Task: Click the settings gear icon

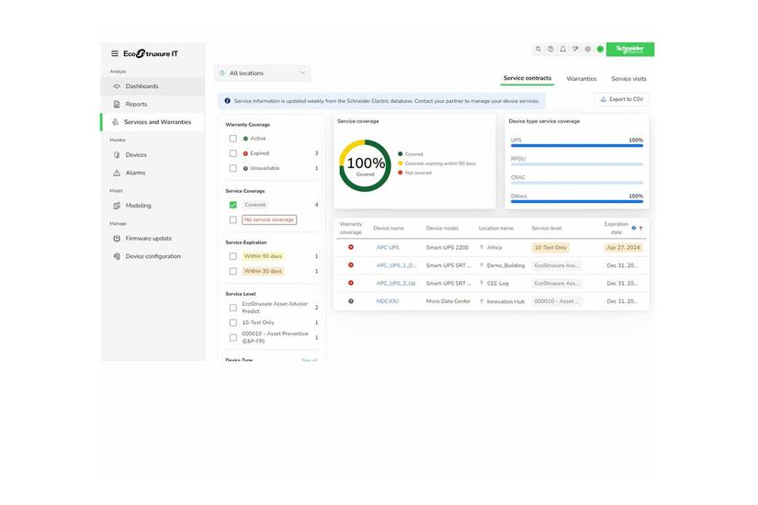Action: point(588,50)
